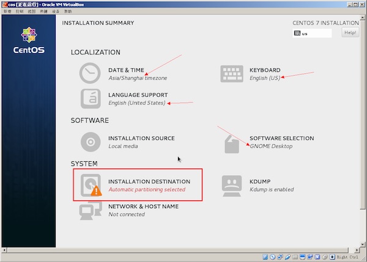Open the first VirtualBox menu (管理)
The width and height of the screenshot is (367, 262).
pos(6,12)
